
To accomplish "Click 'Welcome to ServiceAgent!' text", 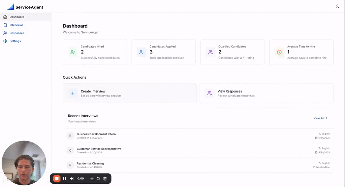I will click(82, 32).
